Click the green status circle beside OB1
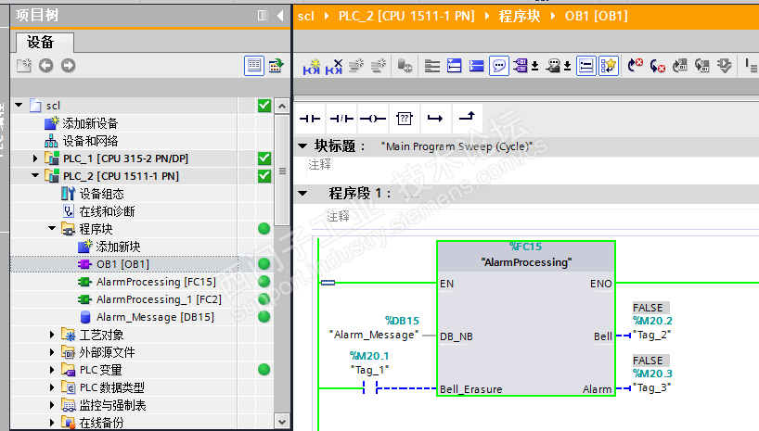Screen dimensions: 759x431 pyautogui.click(x=264, y=263)
